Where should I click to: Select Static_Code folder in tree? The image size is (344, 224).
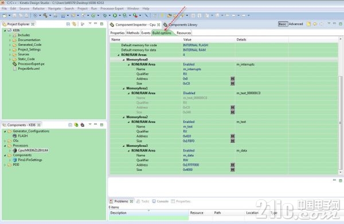click(26, 59)
